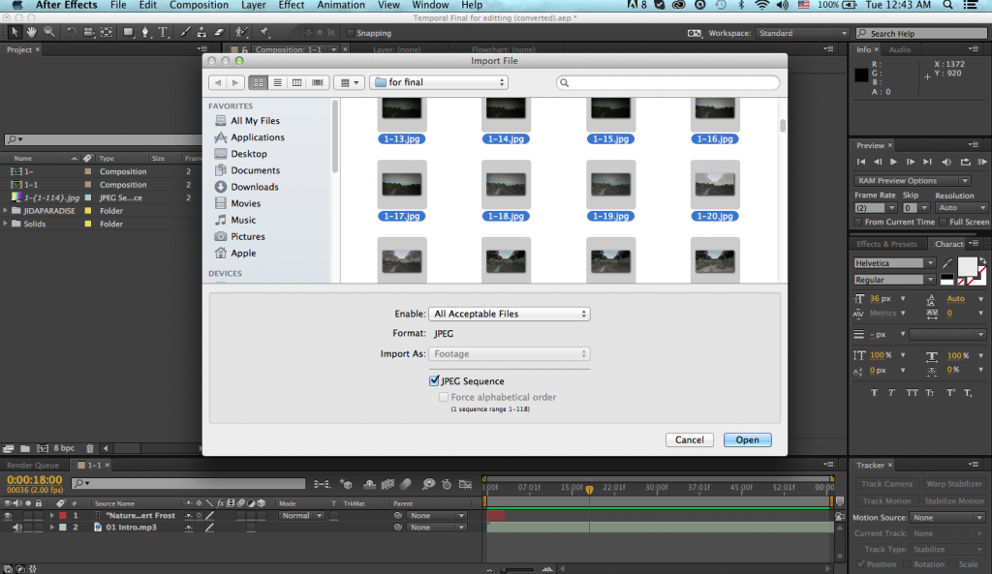This screenshot has height=574, width=992.
Task: Click Cancel in the import dialog
Action: tap(690, 439)
